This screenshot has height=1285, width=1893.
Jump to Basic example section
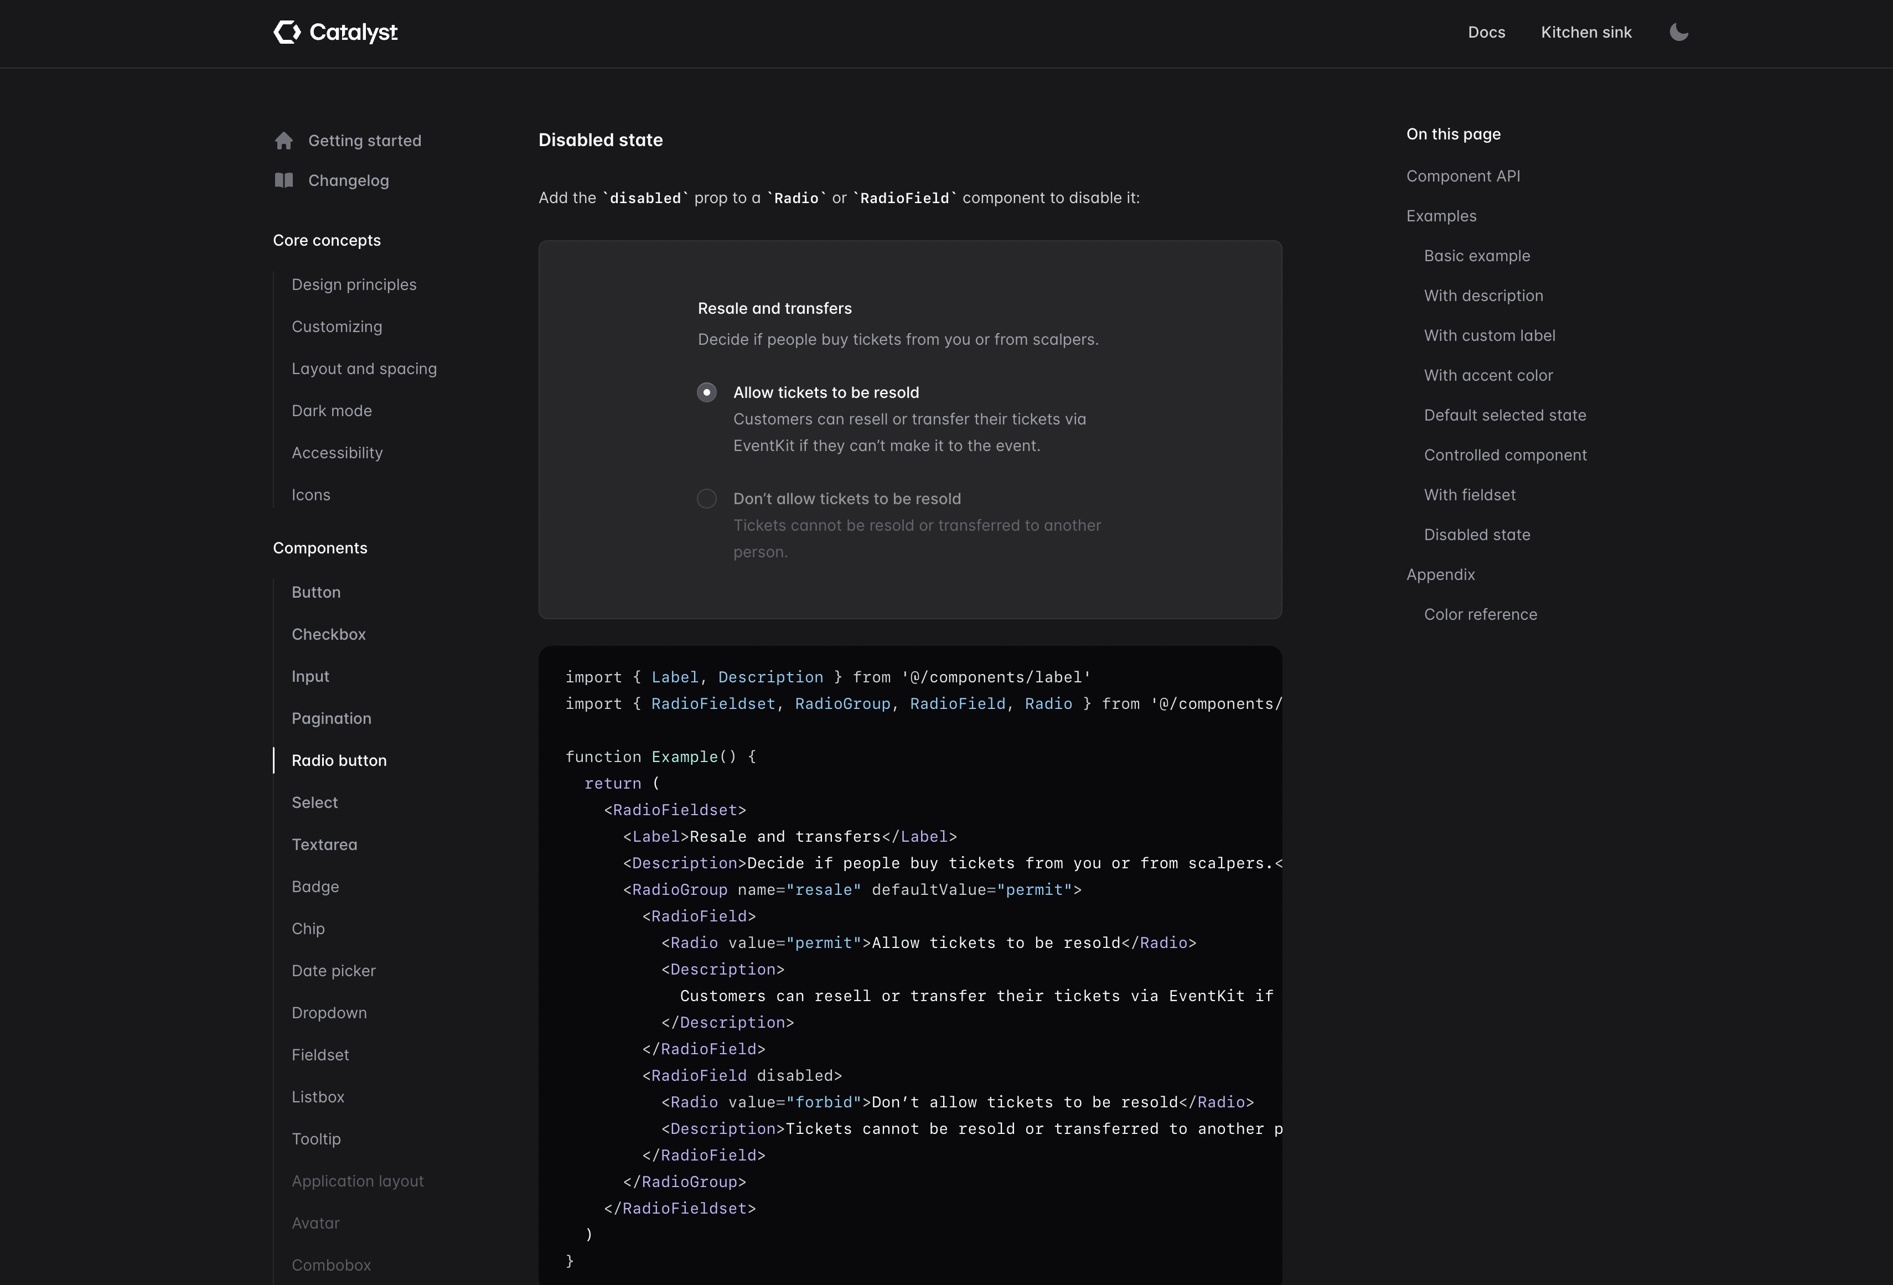click(1477, 257)
